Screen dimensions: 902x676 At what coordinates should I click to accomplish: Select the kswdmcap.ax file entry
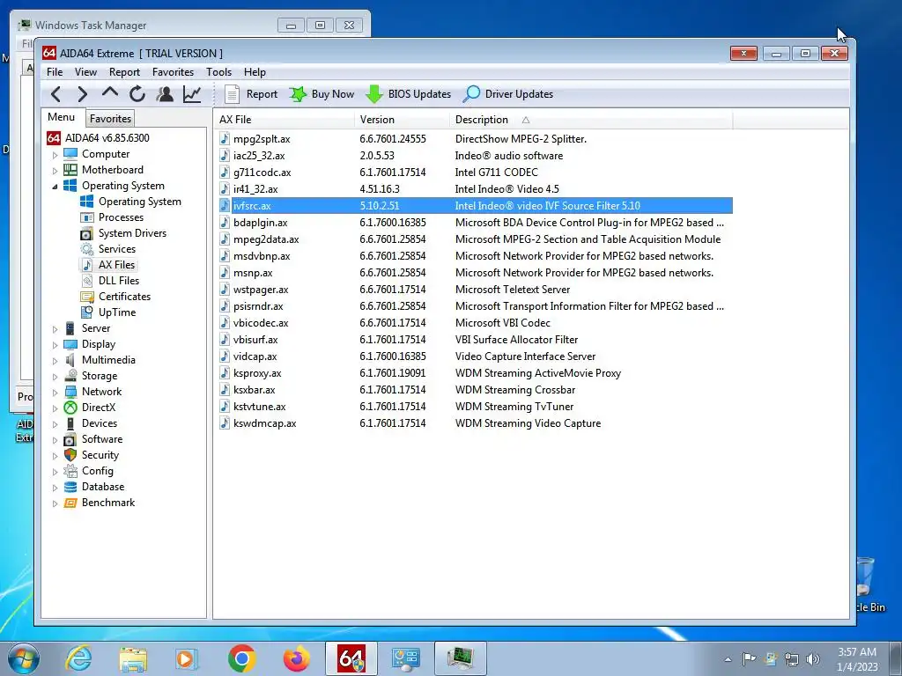pos(264,423)
